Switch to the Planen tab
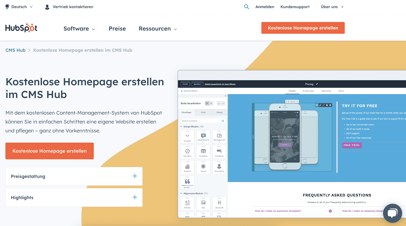This screenshot has width=406, height=226. pyautogui.click(x=341, y=91)
